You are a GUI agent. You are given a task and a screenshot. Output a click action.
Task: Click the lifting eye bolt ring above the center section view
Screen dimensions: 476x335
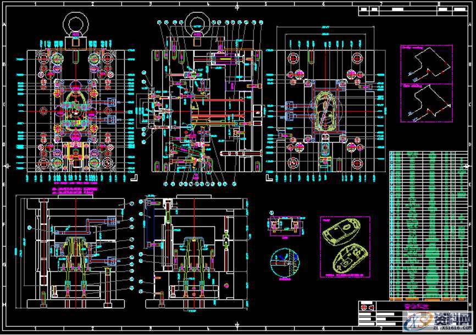click(195, 23)
